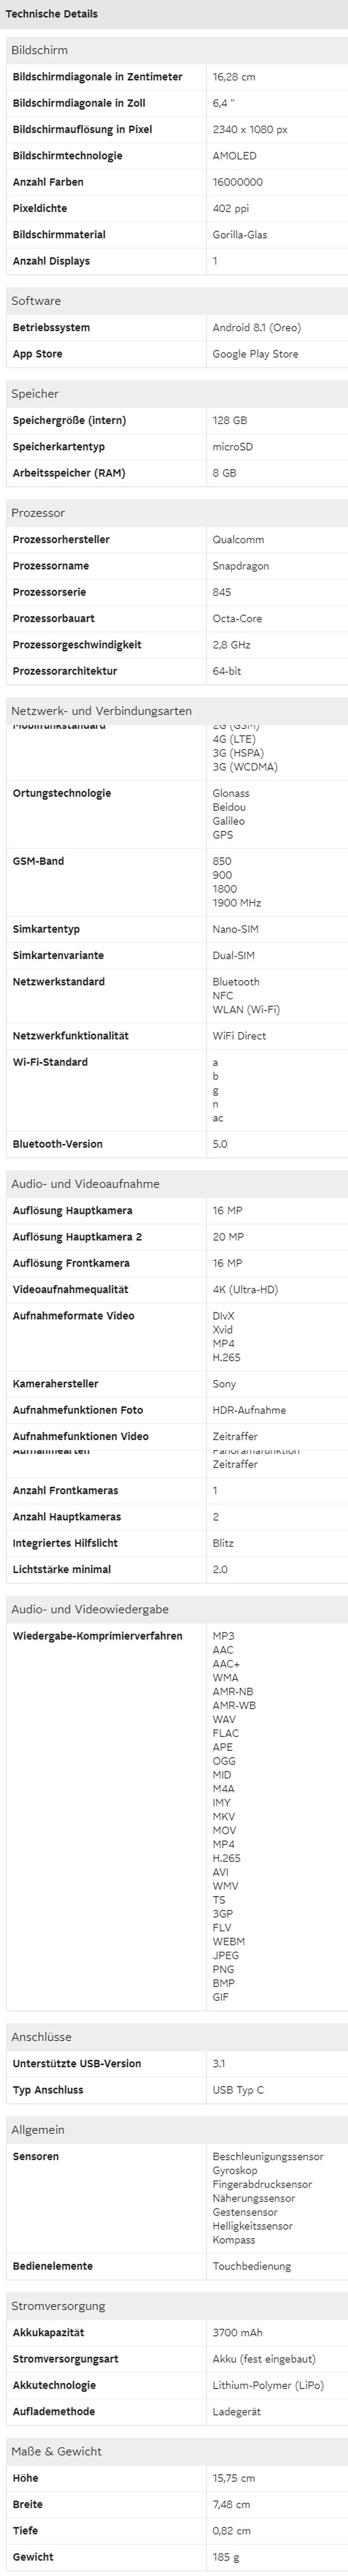Viewport: 348px width, 2576px height.
Task: Click the Prozessor section header
Action: [x=176, y=513]
